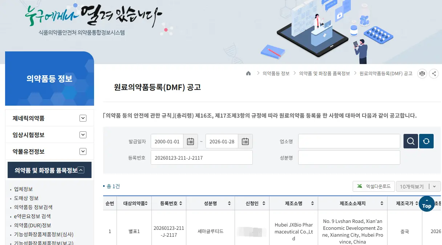This screenshot has width=442, height=245.
Task: Click the 의약품등 정보 breadcrumb link
Action: [276, 73]
